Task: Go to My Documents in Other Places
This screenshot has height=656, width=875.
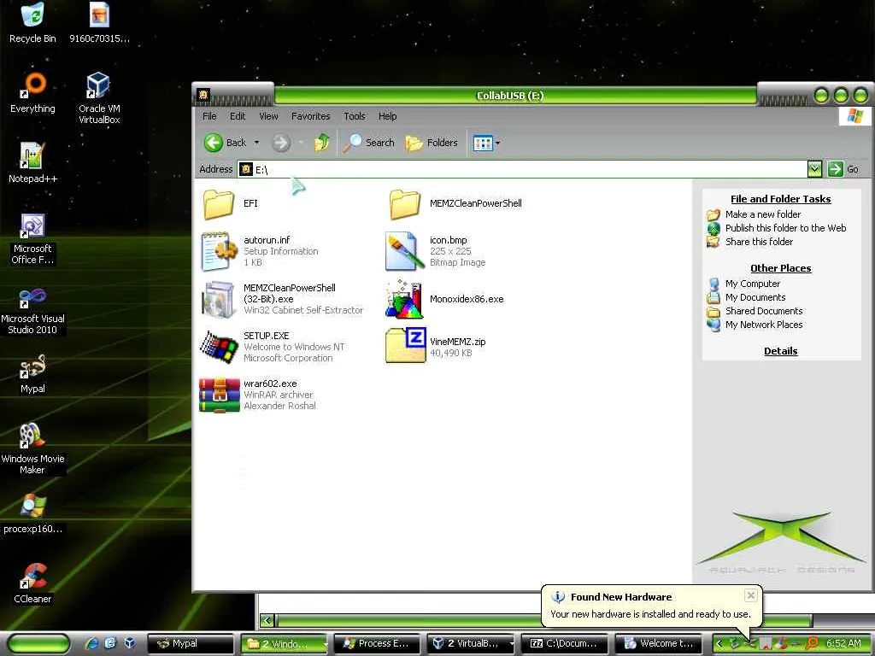Action: pyautogui.click(x=755, y=298)
